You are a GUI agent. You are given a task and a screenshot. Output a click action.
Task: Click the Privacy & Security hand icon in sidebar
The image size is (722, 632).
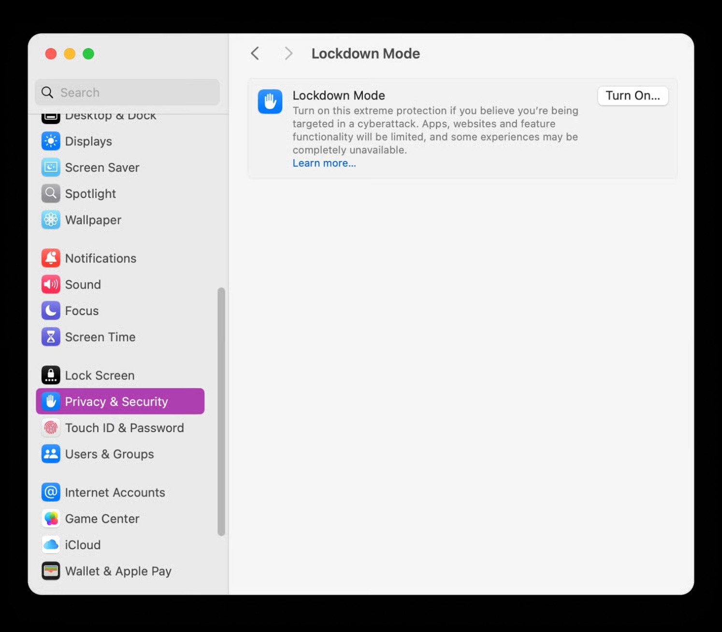(x=51, y=402)
